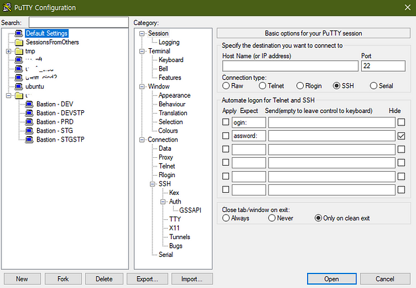The height and width of the screenshot is (288, 416).
Task: Click the Port field showing 22
Action: pos(383,66)
